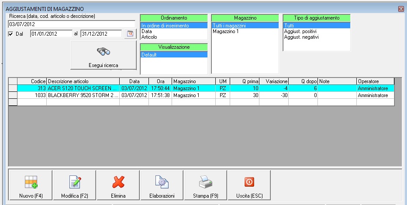This screenshot has height=205, width=407.
Task: Click the start date field 01/01/2012
Action: [51, 34]
